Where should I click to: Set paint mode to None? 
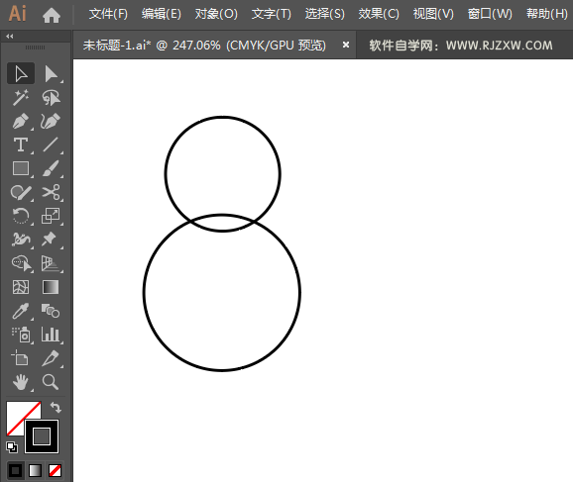[56, 471]
